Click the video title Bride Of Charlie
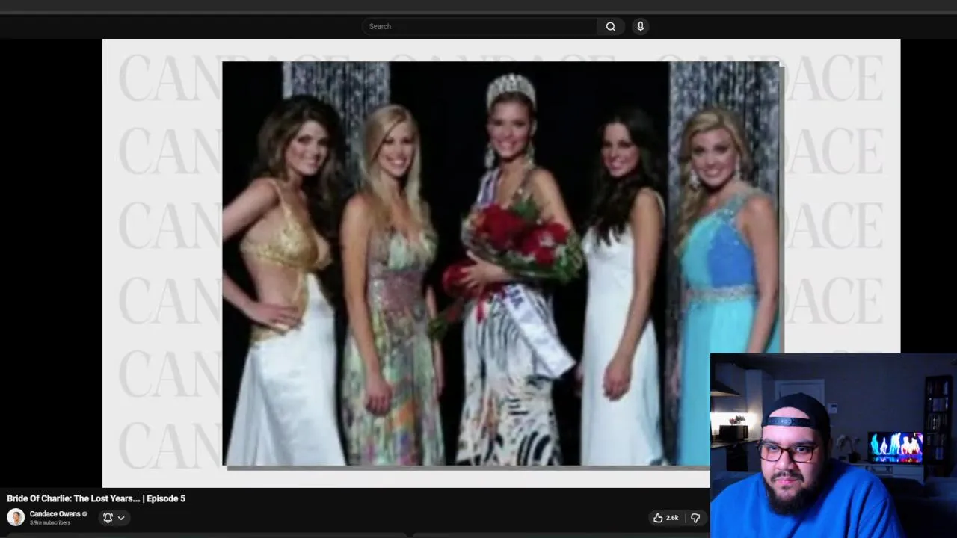 [x=96, y=498]
